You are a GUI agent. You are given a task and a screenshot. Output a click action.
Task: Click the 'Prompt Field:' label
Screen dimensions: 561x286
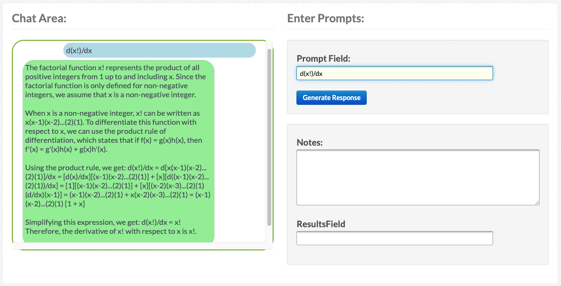324,58
